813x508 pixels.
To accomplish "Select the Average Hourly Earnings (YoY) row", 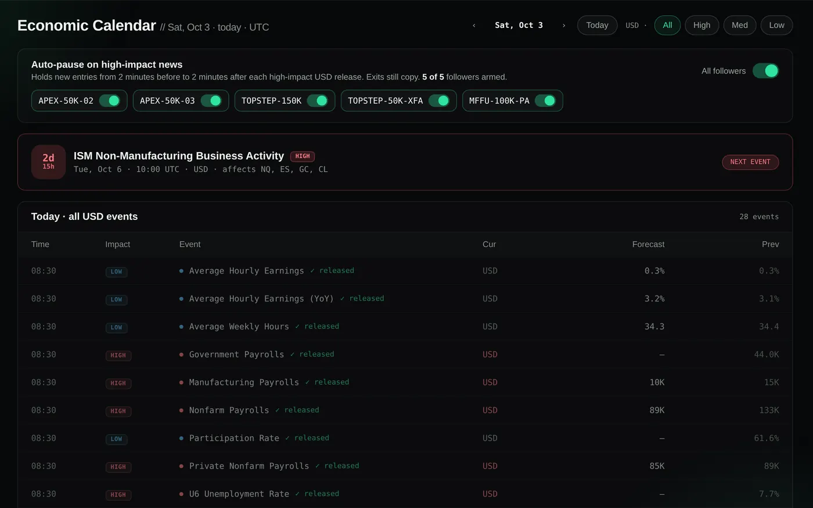I will click(405, 299).
